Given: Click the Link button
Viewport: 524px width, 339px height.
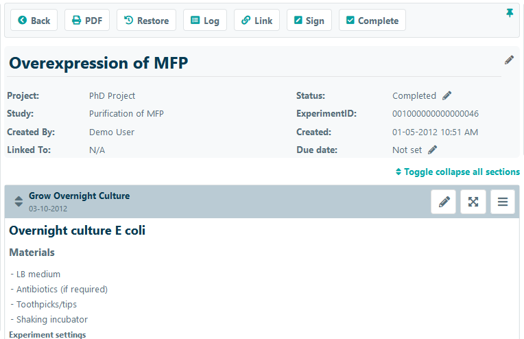Looking at the screenshot, I should tap(257, 21).
